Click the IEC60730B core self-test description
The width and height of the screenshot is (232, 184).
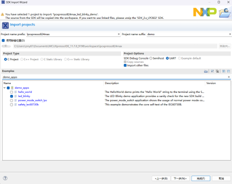143,105
